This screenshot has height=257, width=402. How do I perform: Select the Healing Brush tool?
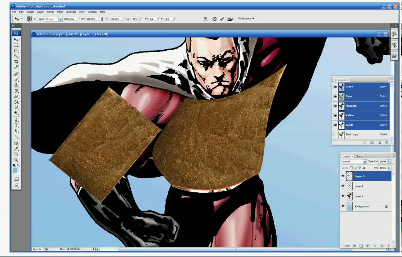pyautogui.click(x=16, y=74)
